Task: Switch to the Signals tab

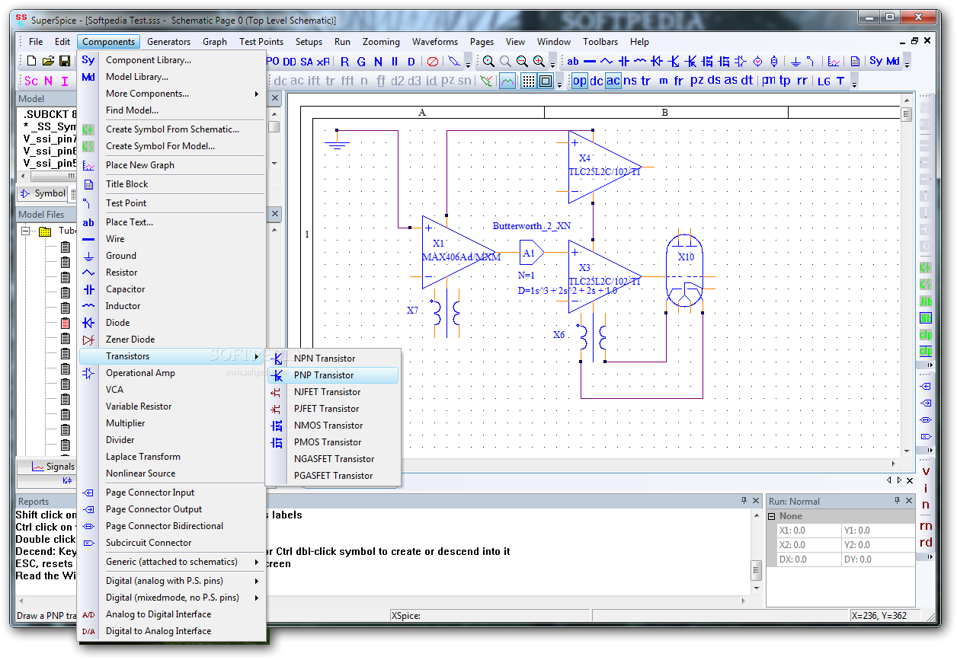Action: tap(53, 467)
